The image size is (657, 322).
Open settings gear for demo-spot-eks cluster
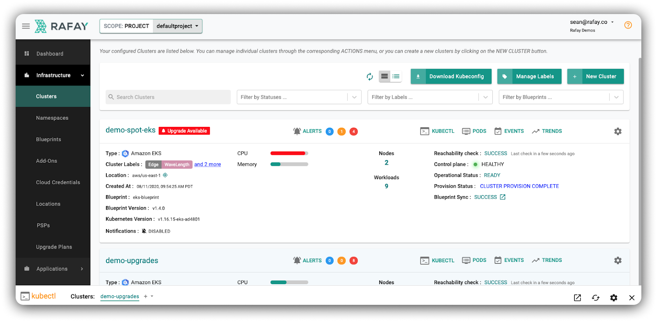618,132
